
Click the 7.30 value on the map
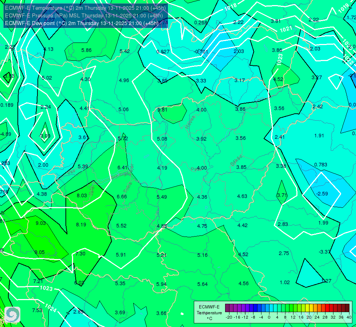pos(80,254)
